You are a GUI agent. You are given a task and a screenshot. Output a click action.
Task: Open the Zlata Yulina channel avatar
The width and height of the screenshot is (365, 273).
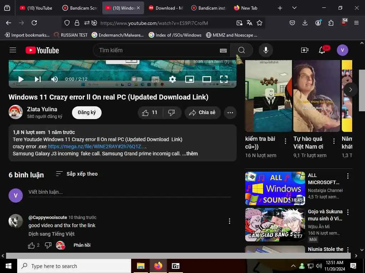click(x=16, y=112)
